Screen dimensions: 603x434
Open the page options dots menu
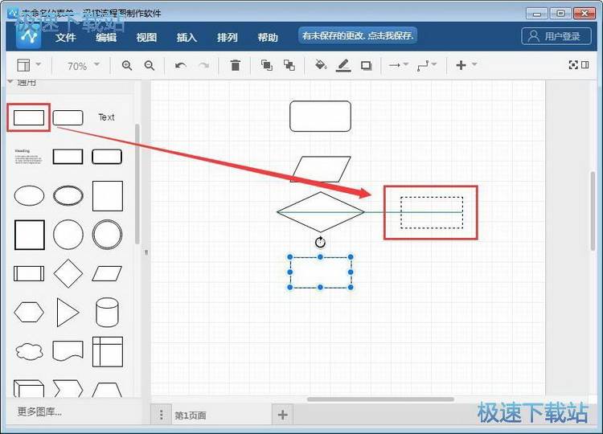[x=161, y=415]
